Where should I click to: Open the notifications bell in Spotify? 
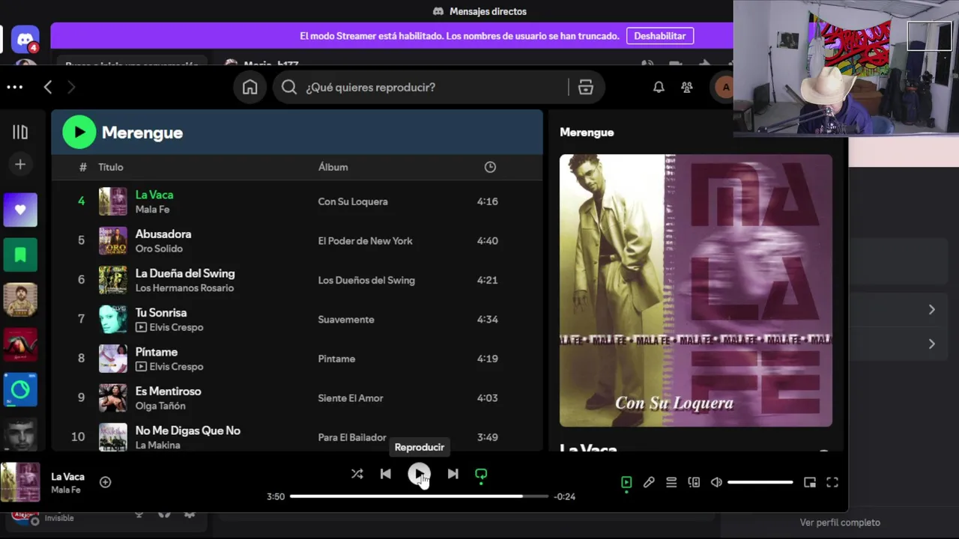(659, 88)
